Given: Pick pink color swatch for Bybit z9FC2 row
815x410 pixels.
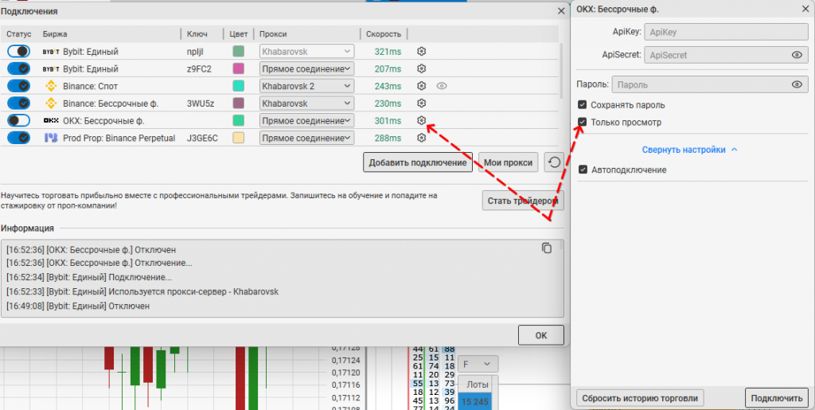Looking at the screenshot, I should tap(239, 68).
